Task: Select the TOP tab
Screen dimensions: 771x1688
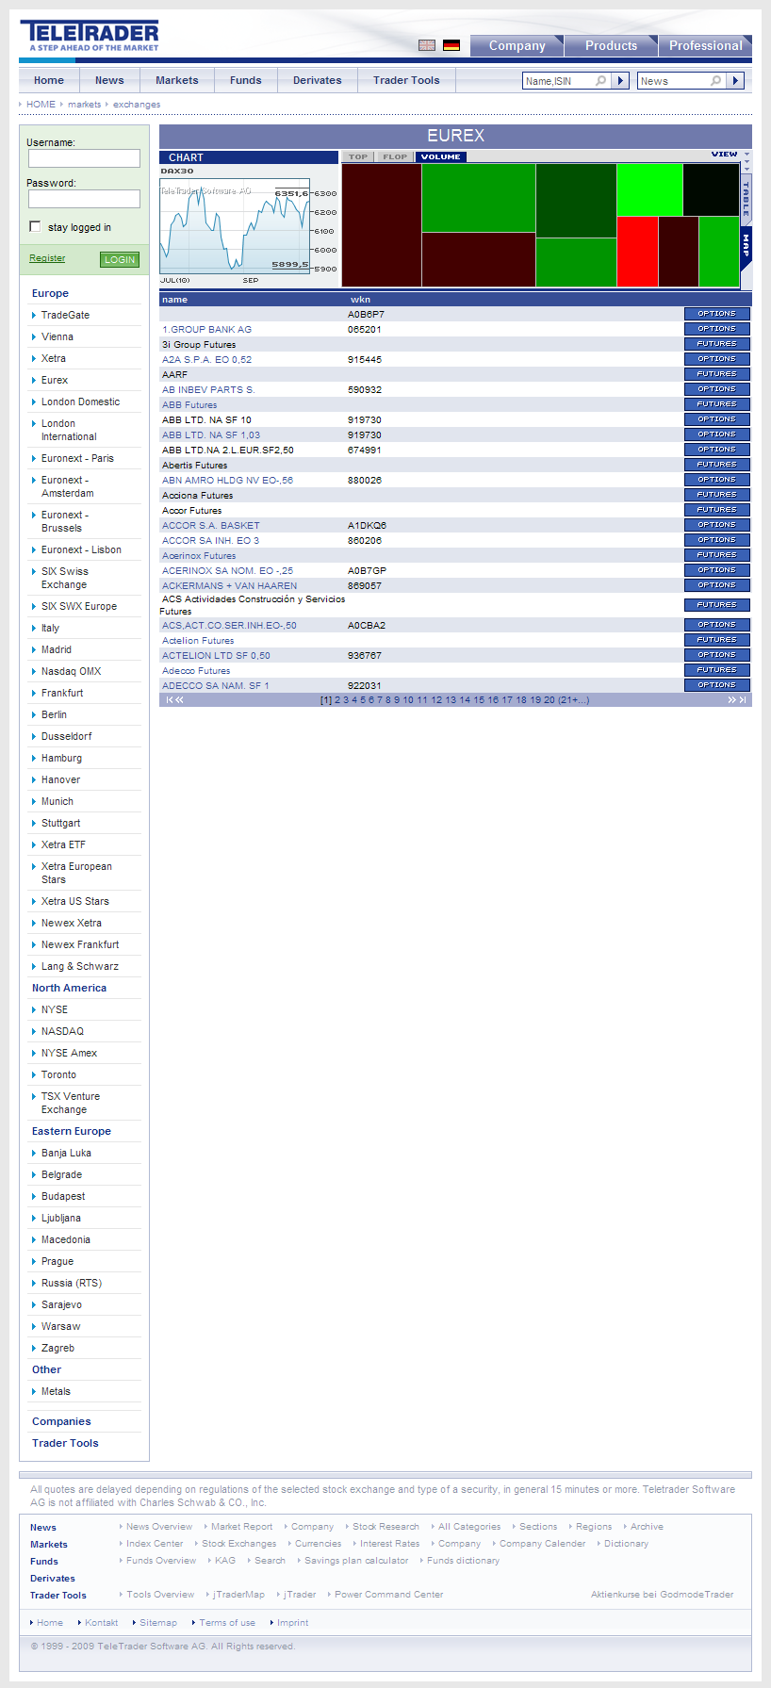Action: (358, 157)
